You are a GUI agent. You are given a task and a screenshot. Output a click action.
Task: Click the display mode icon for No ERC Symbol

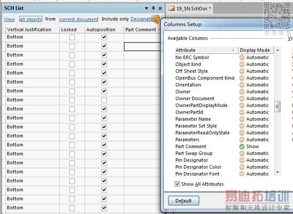pos(242,57)
